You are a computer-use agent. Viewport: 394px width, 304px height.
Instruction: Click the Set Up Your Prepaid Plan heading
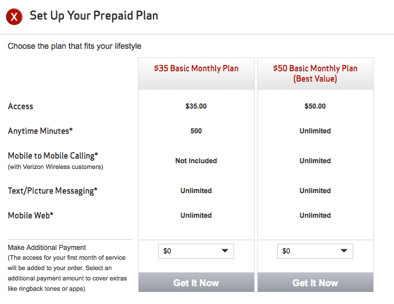[x=94, y=16]
